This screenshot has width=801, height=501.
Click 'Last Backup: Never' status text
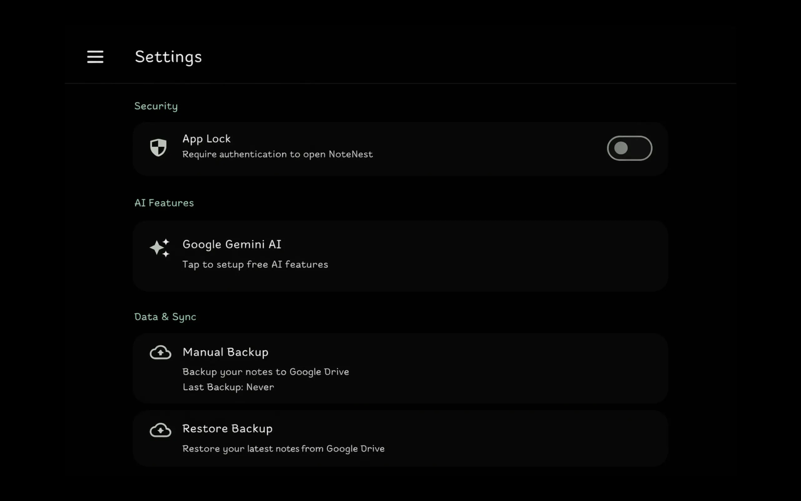point(228,387)
